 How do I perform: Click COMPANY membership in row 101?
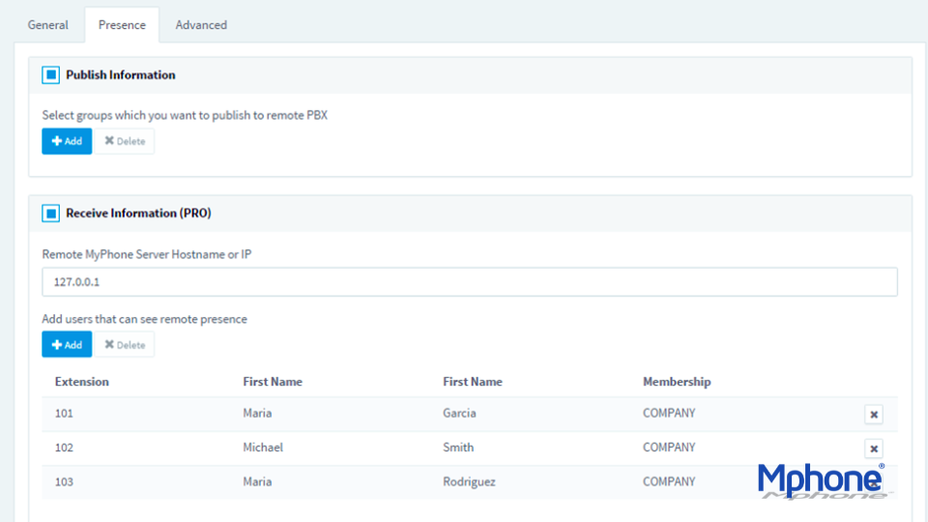point(669,413)
